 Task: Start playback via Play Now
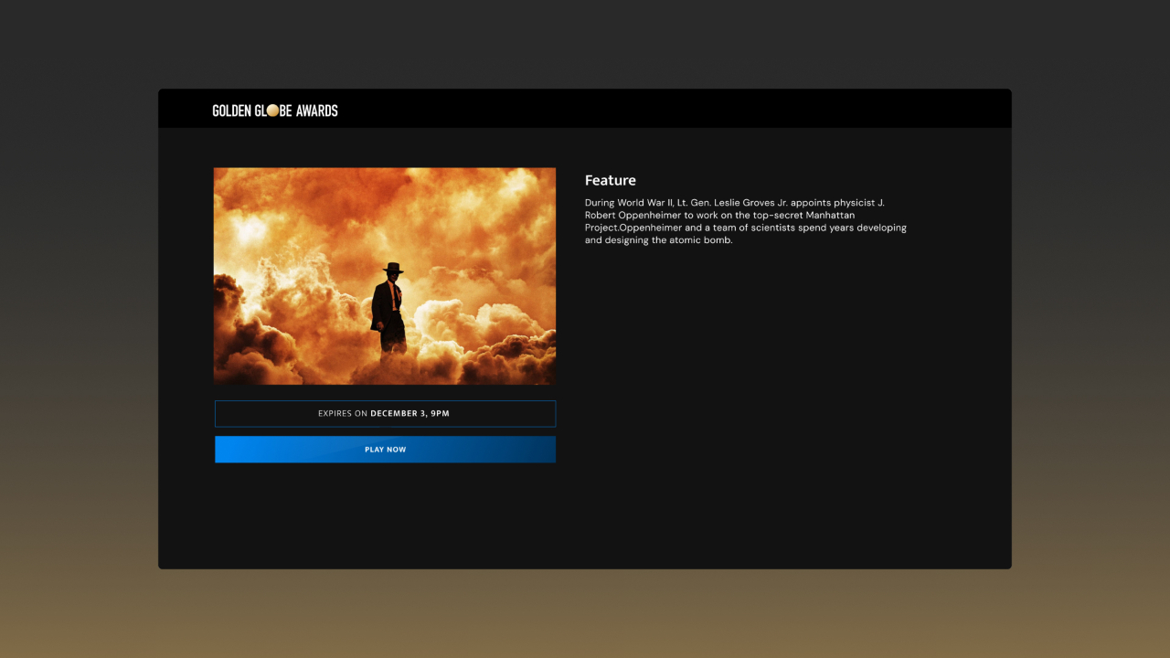pyautogui.click(x=384, y=449)
